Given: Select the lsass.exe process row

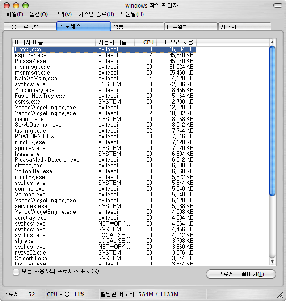Looking at the screenshot, I should 105,154.
